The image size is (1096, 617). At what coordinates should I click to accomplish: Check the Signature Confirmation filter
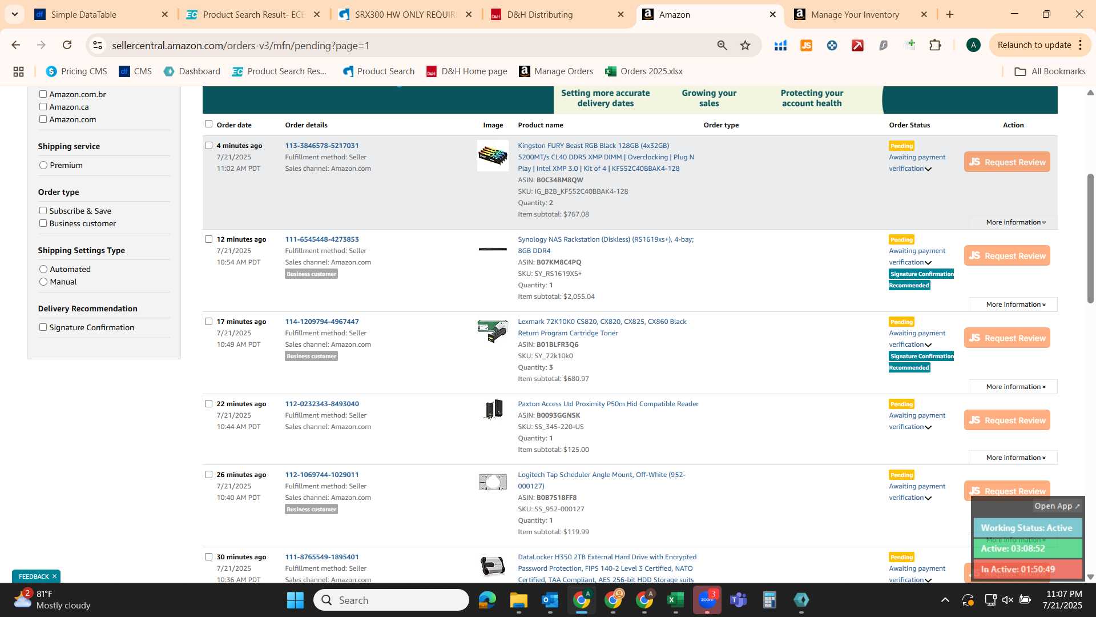click(x=43, y=327)
